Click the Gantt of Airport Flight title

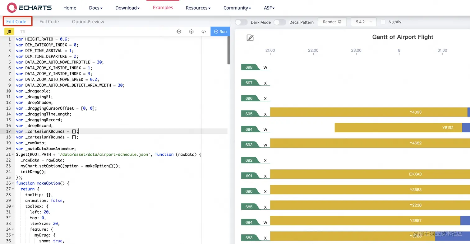coord(403,37)
